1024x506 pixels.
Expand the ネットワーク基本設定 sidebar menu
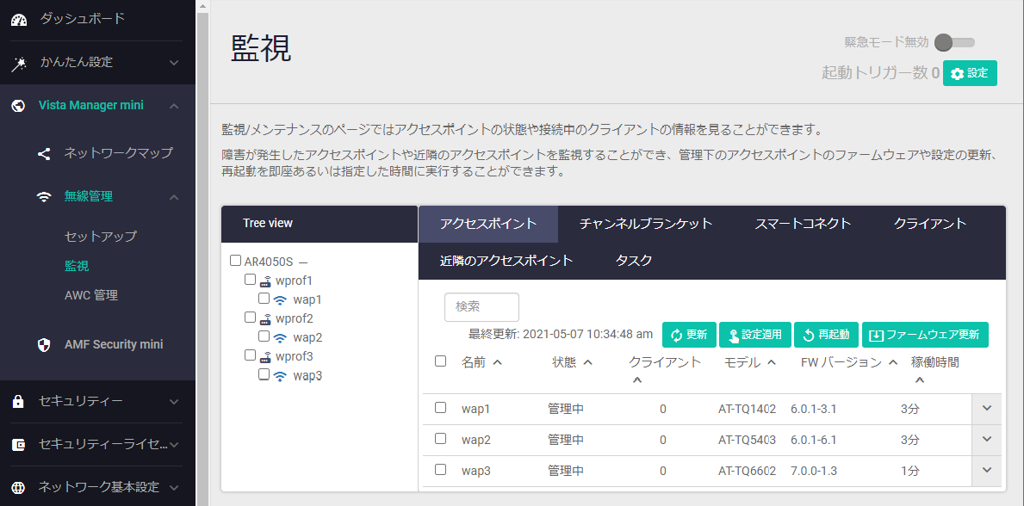point(174,488)
